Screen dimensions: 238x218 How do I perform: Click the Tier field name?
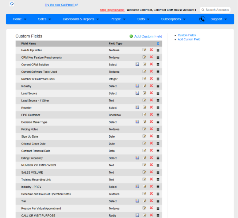[23, 201]
